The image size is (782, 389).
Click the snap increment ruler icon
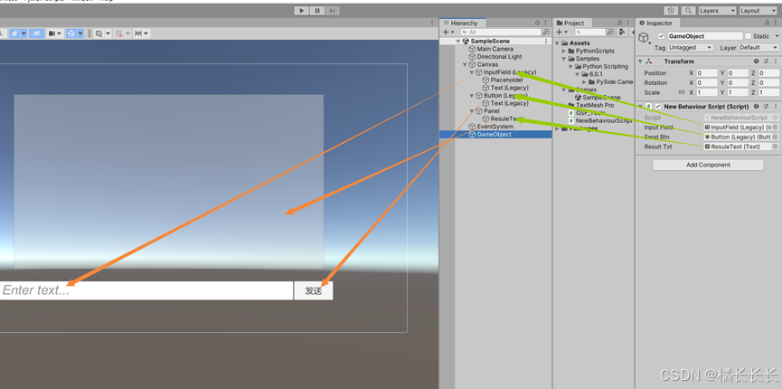tap(138, 33)
